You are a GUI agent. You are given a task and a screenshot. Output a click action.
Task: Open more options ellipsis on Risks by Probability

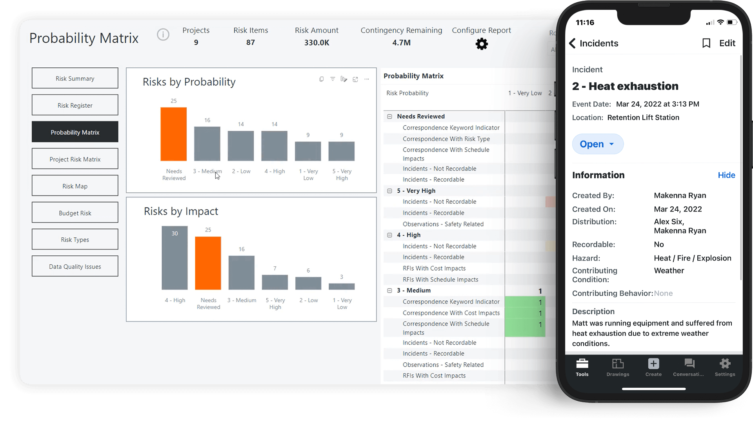367,79
